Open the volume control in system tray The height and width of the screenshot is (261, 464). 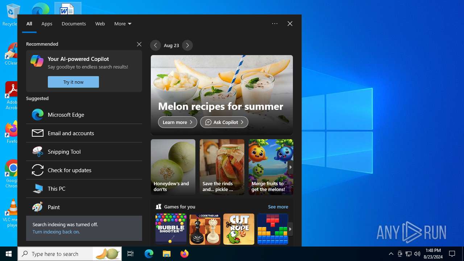click(417, 254)
